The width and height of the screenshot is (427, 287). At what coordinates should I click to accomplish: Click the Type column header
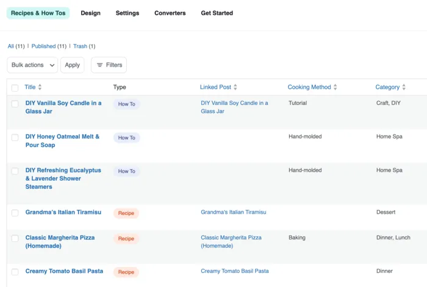pyautogui.click(x=120, y=87)
